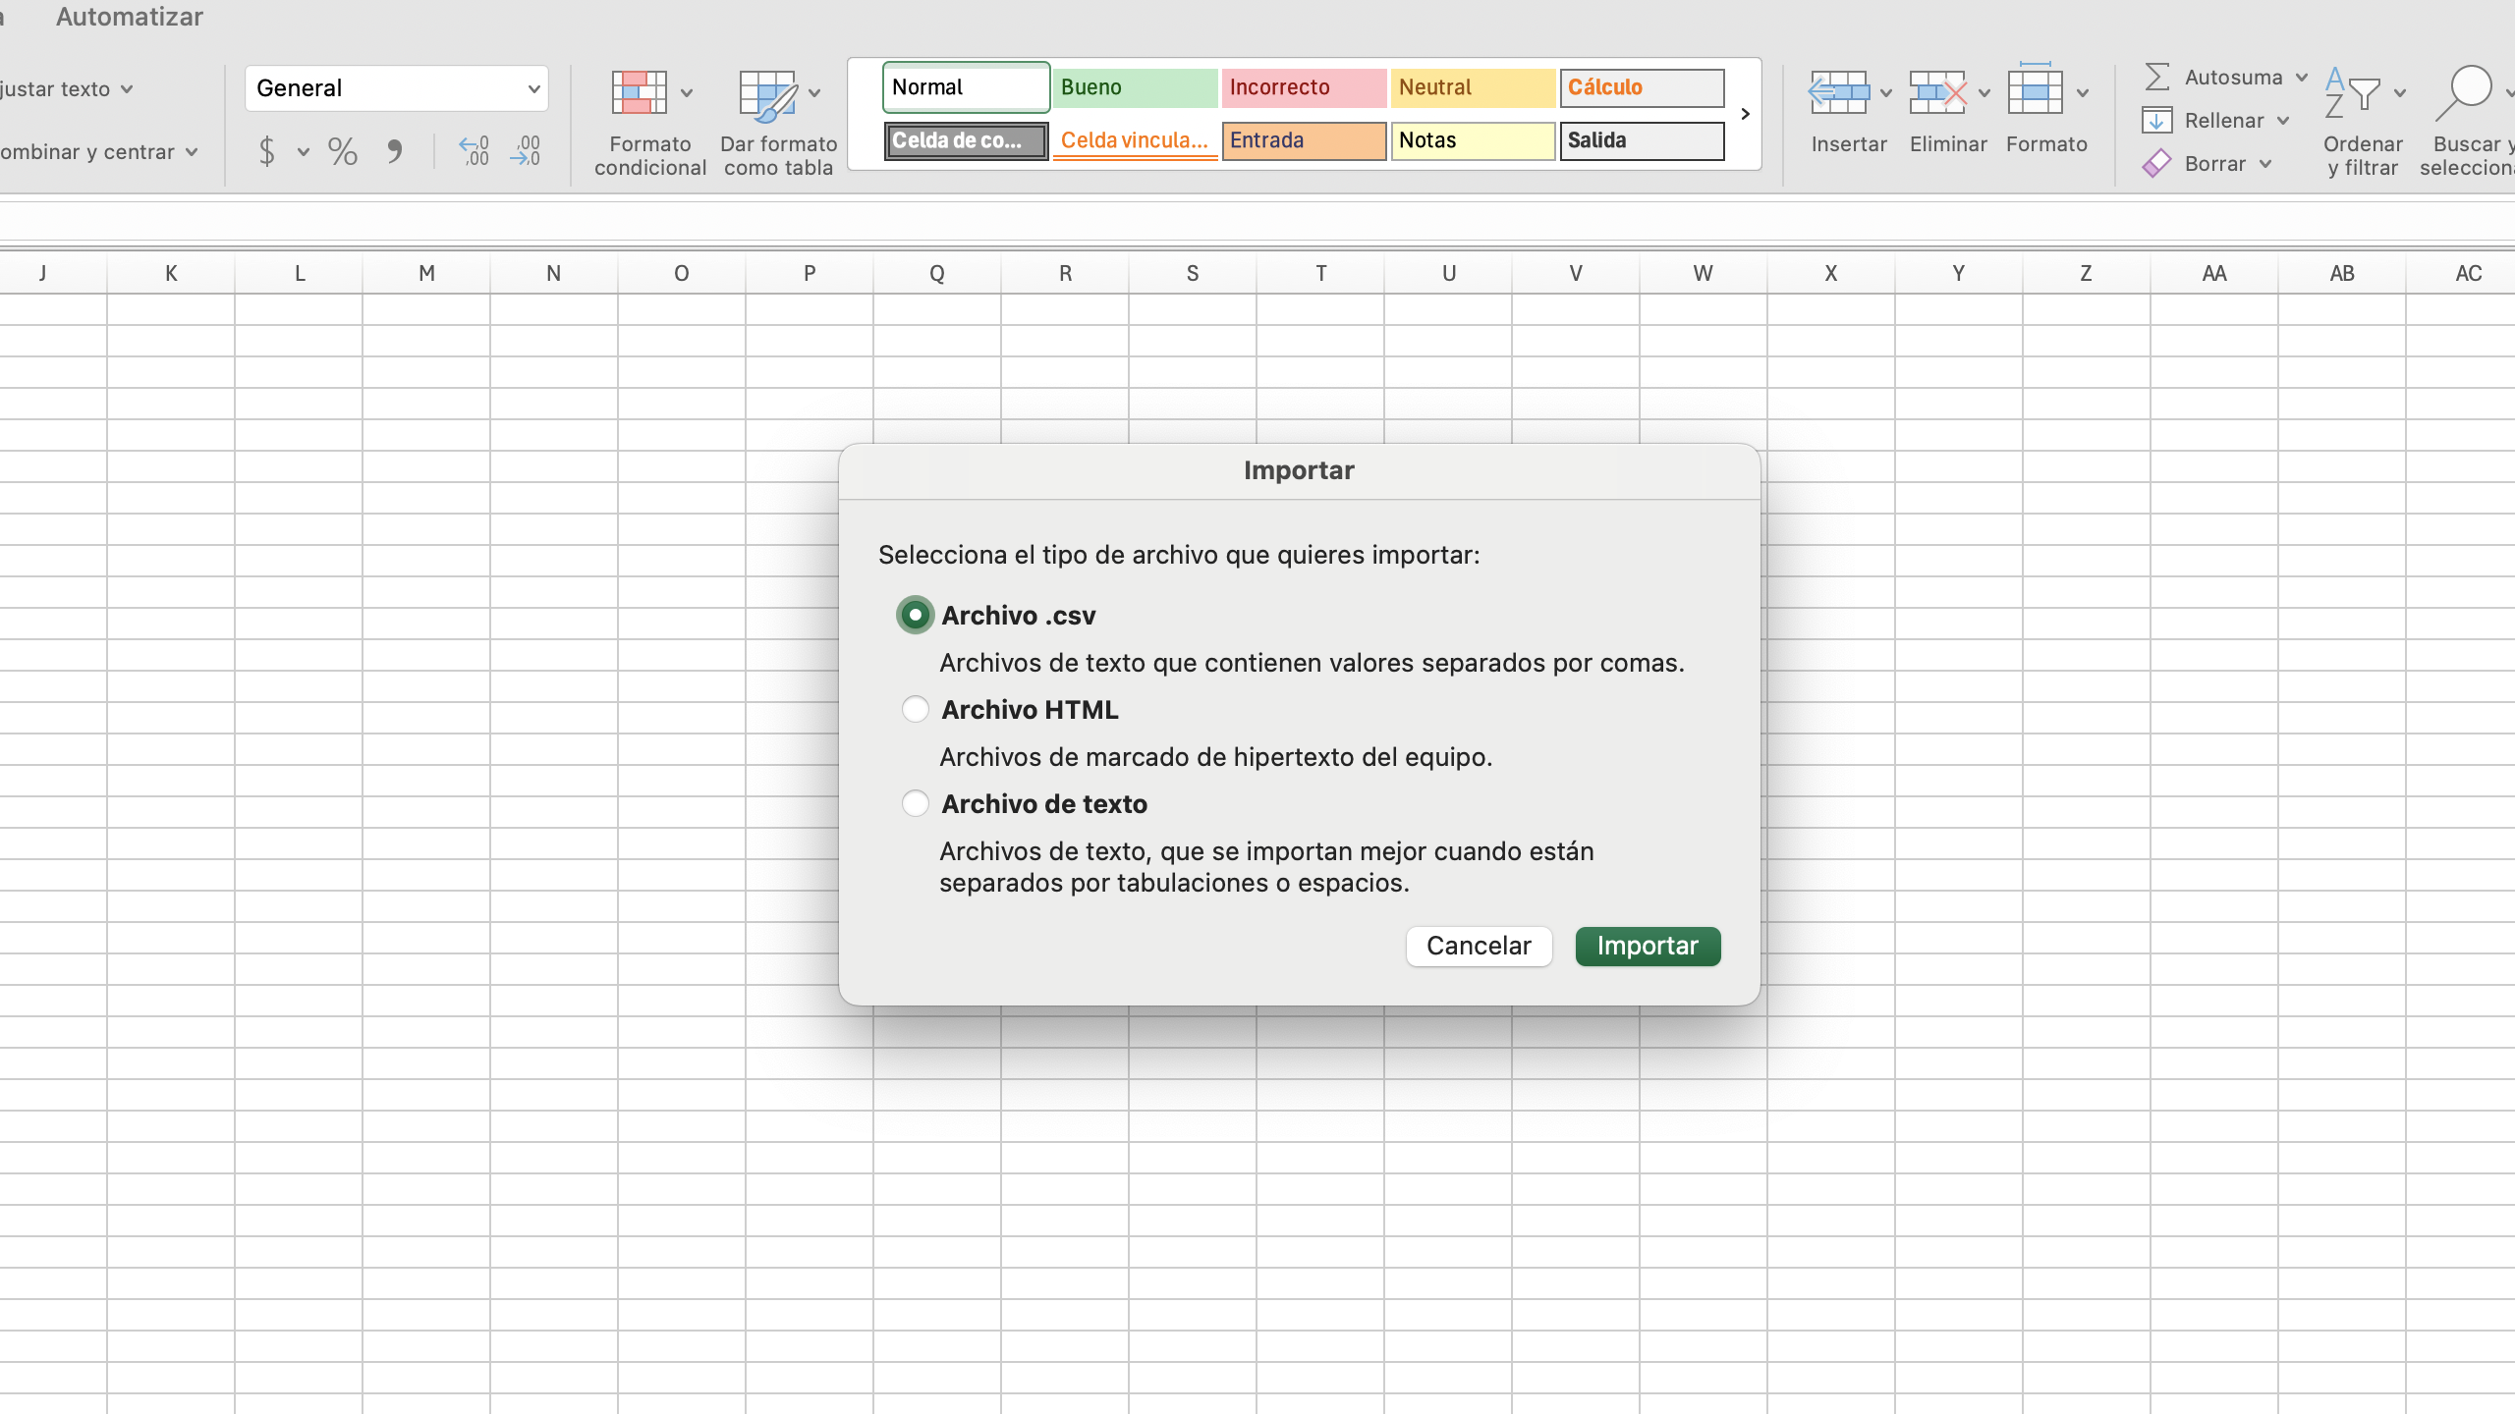Select the Archivo de texto radio option

click(x=915, y=803)
